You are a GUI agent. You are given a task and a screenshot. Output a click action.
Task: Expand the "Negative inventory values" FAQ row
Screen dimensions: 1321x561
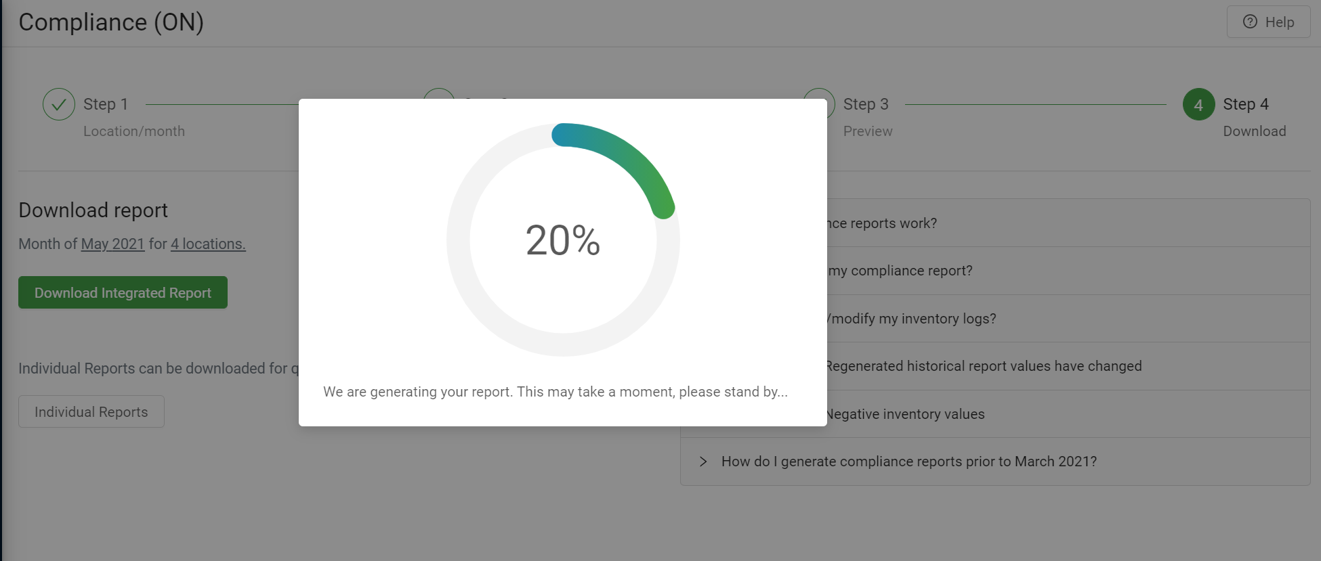tap(904, 414)
